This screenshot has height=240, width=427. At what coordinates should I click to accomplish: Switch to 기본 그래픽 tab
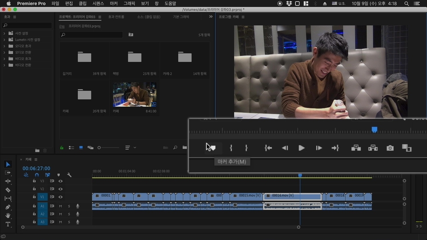click(x=181, y=17)
